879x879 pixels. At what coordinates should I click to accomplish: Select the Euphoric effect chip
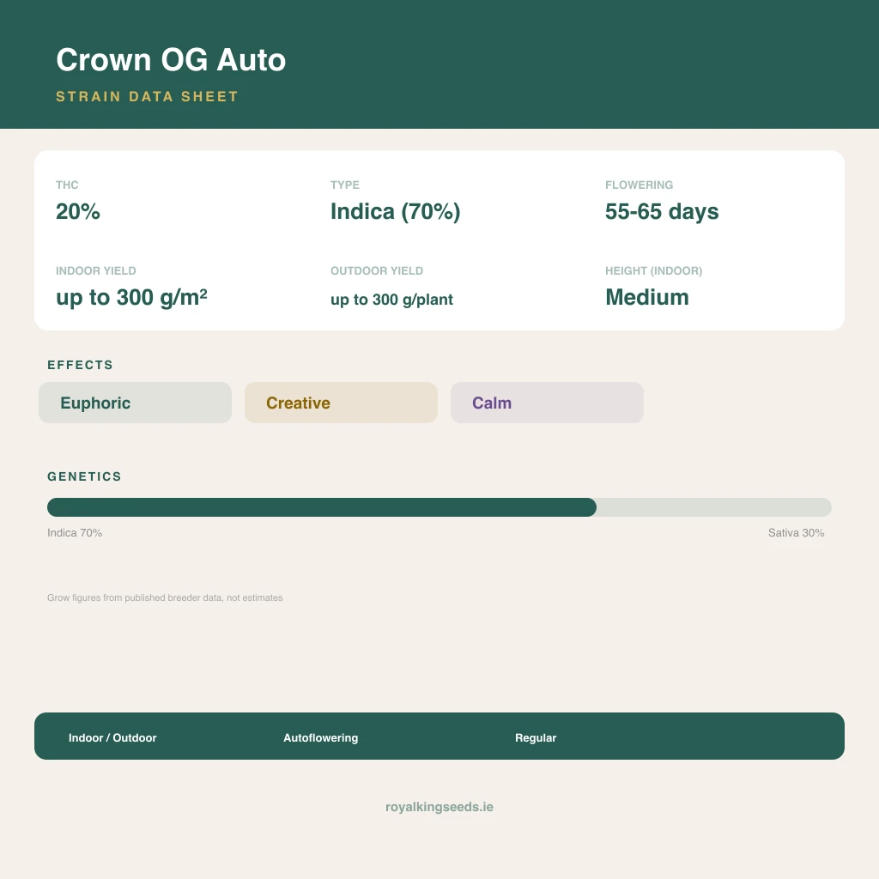(x=135, y=403)
